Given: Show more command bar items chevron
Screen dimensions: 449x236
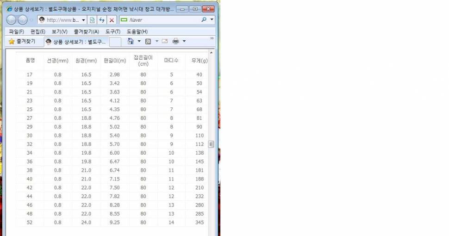Looking at the screenshot, I should [212, 38].
